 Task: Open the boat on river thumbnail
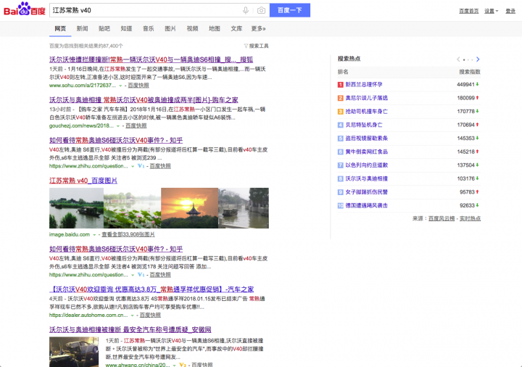(x=76, y=208)
